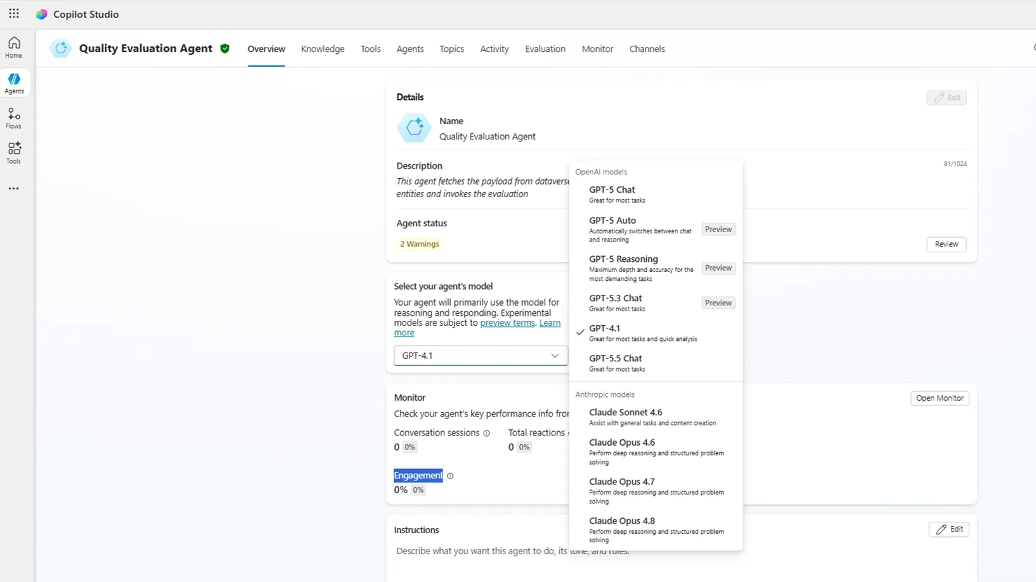1036x582 pixels.
Task: Open the app launcher grid icon
Action: [14, 13]
